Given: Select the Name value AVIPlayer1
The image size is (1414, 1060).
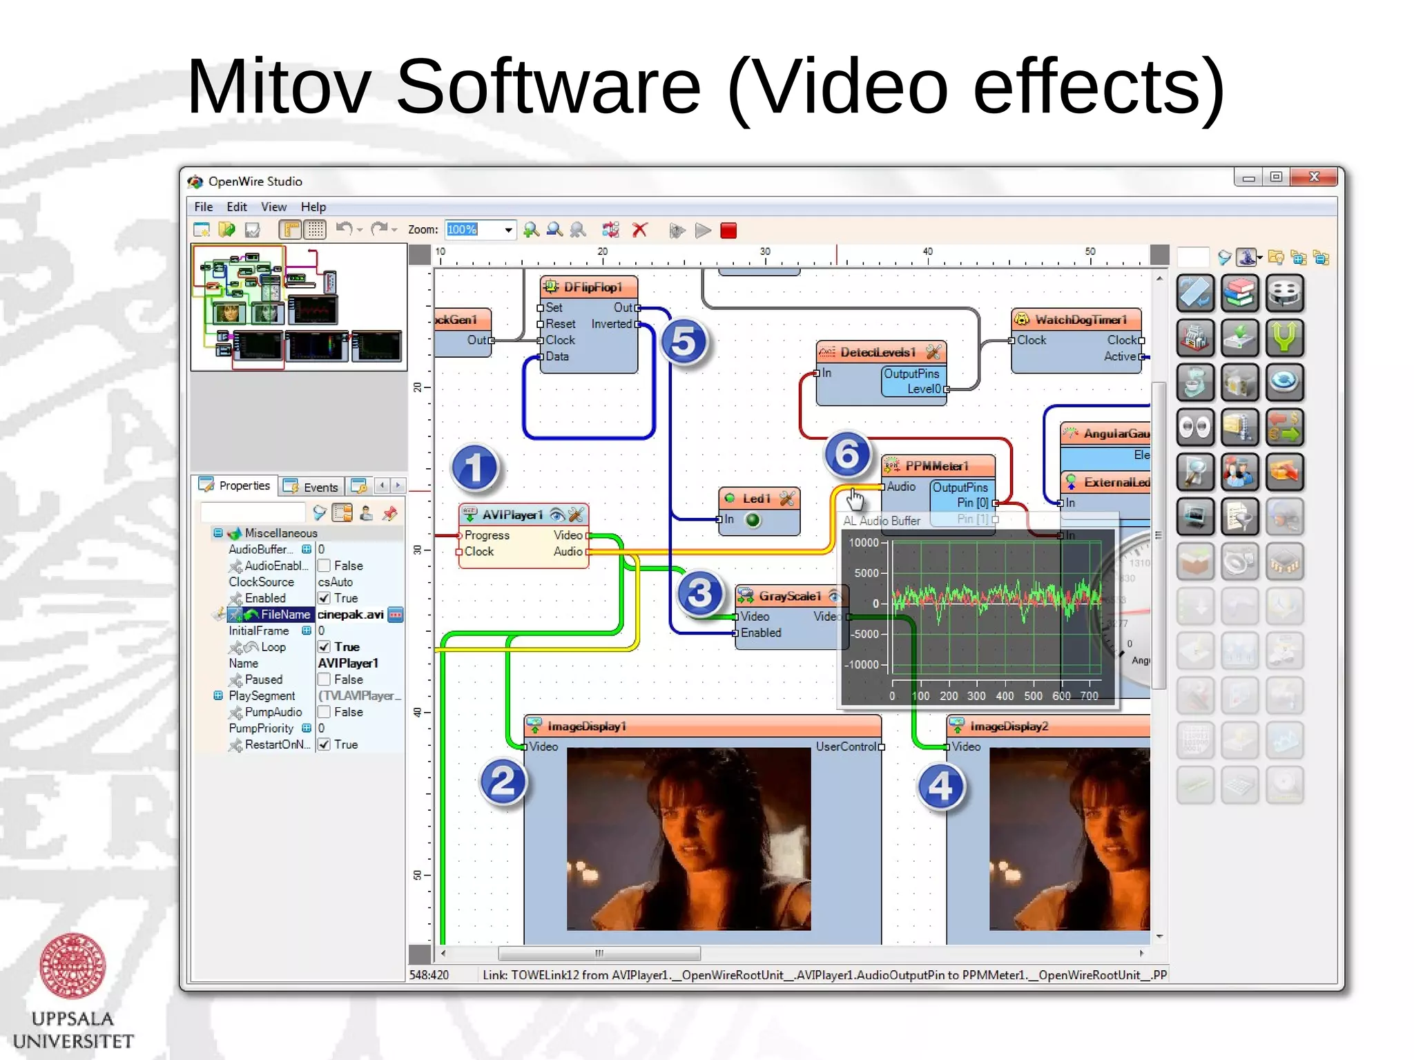Looking at the screenshot, I should point(348,663).
